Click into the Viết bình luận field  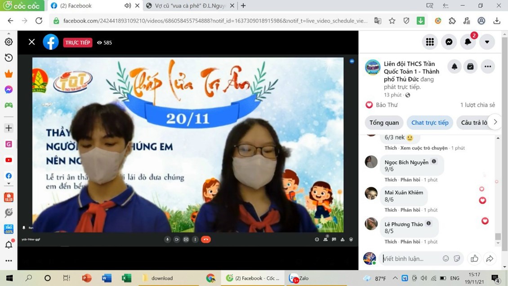[x=409, y=259]
